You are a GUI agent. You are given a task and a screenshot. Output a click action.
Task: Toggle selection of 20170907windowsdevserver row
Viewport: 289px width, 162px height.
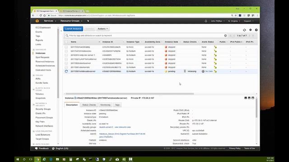point(66,71)
